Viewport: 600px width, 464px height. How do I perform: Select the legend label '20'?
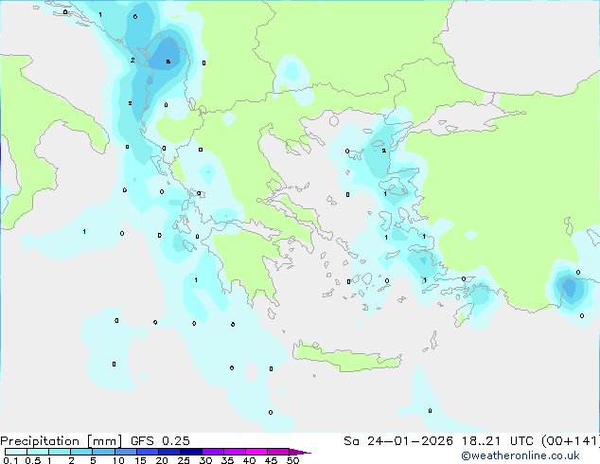tap(162, 460)
